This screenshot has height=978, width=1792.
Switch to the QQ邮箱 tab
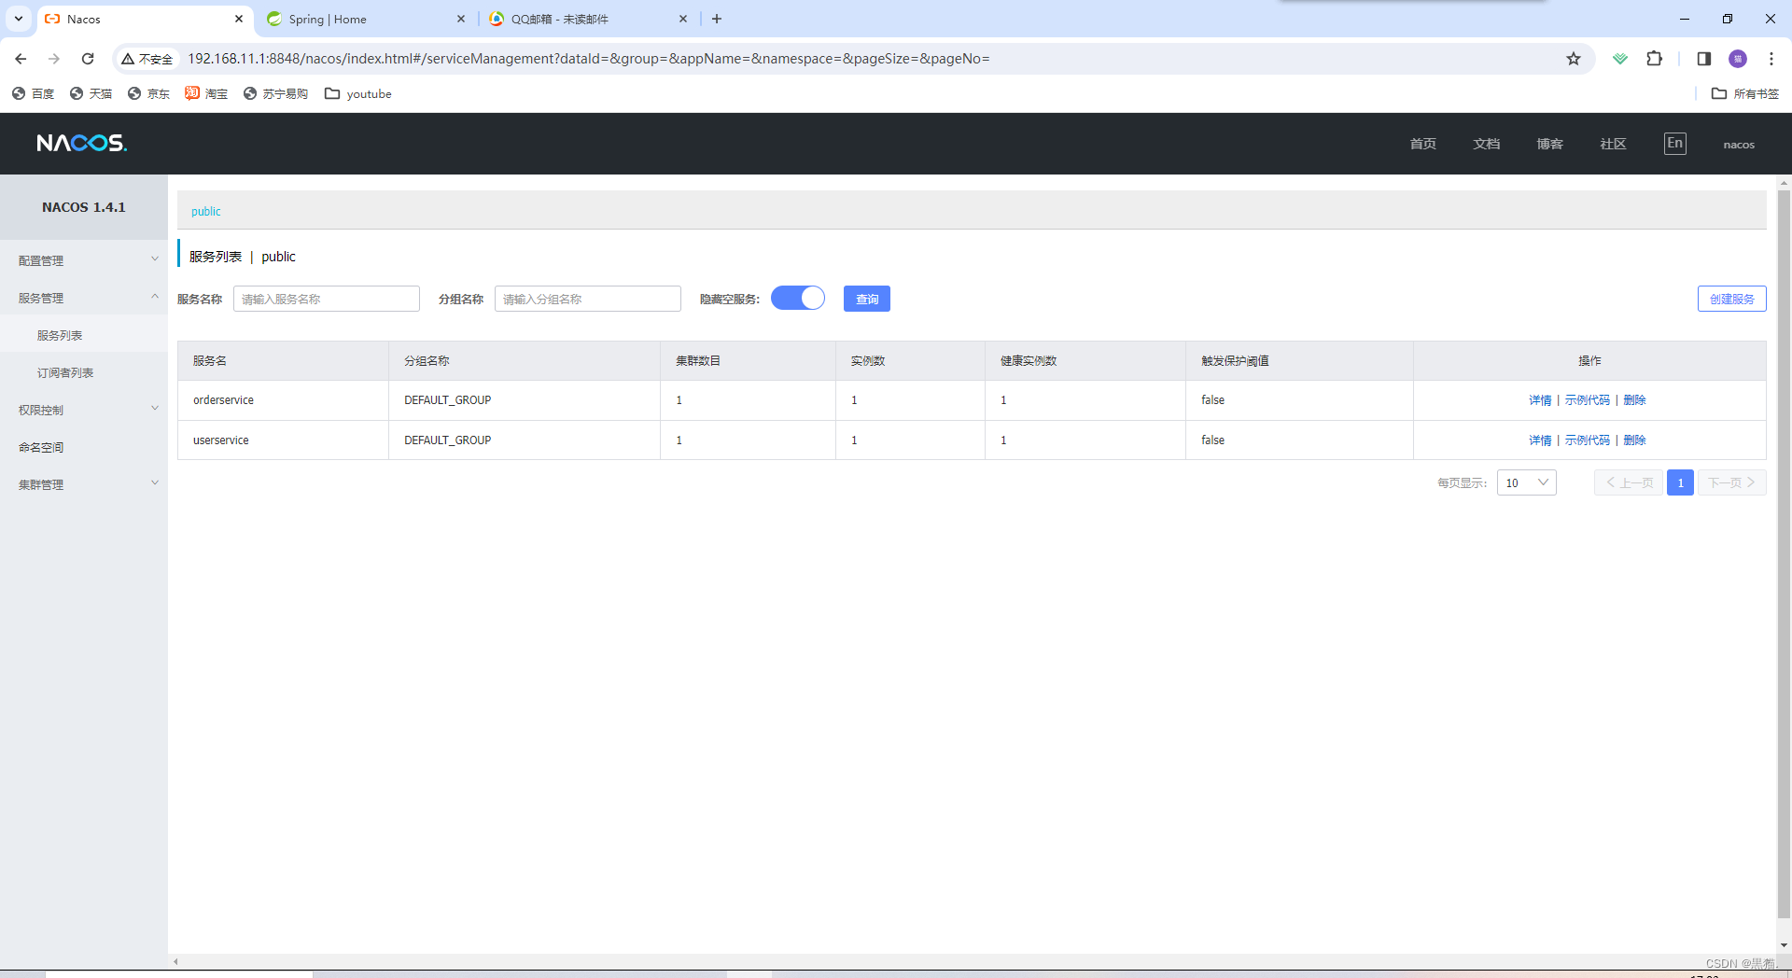(x=586, y=19)
